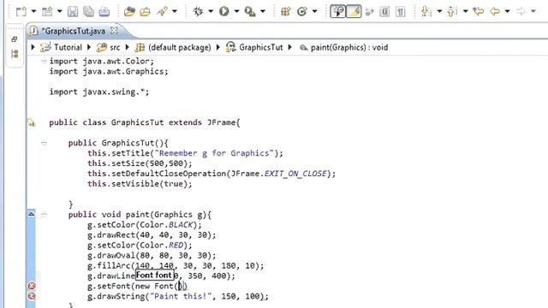The width and height of the screenshot is (548, 308).
Task: Click the Last Edit Location icon
Action: click(x=478, y=11)
